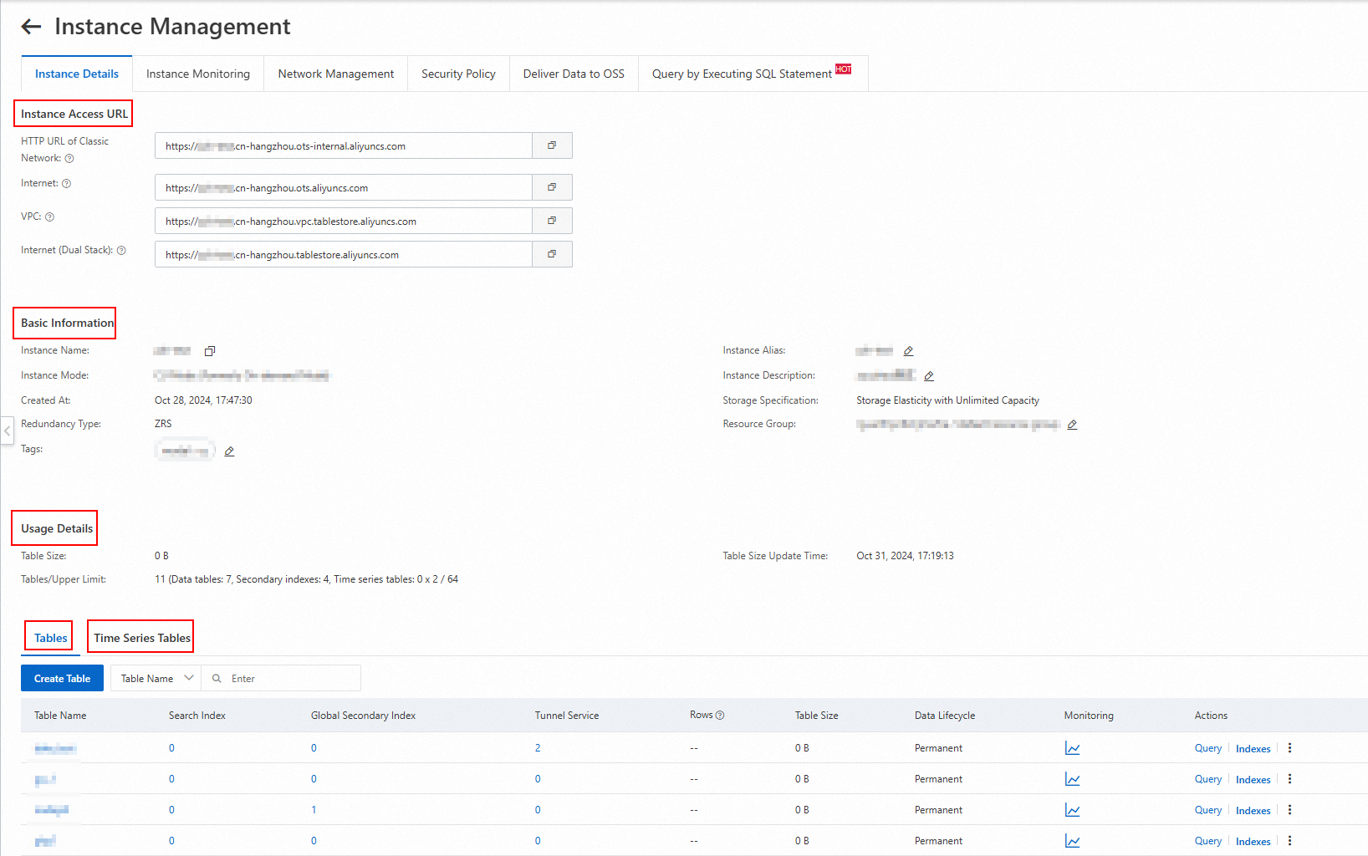
Task: Edit the instance alias
Action: pyautogui.click(x=908, y=351)
